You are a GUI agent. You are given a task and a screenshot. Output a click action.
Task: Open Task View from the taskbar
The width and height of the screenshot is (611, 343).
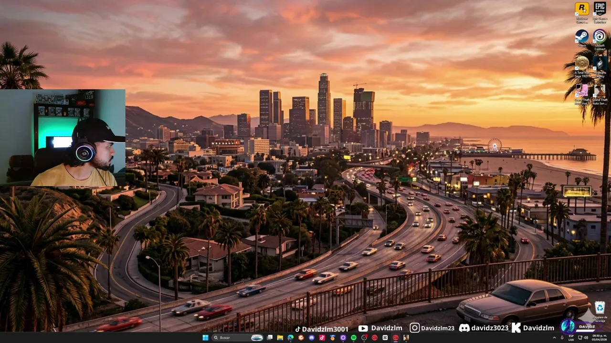click(x=270, y=338)
